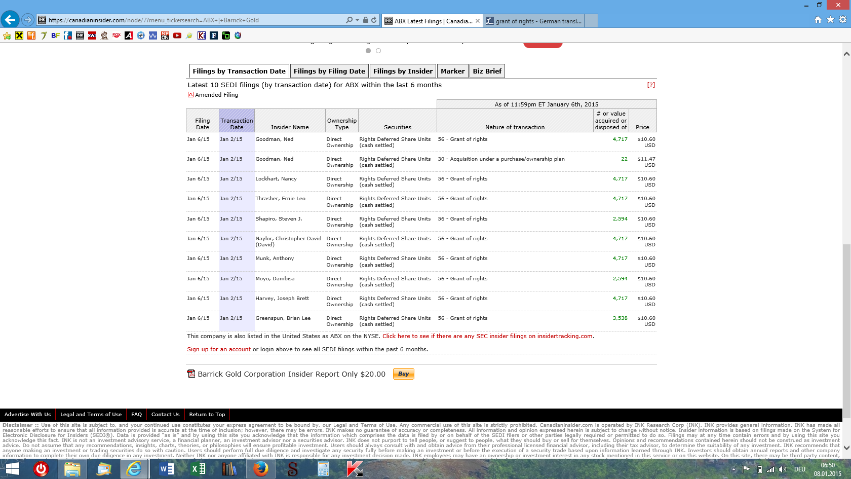Click insider name 'Thrasher, Ernie Leo'

[281, 199]
